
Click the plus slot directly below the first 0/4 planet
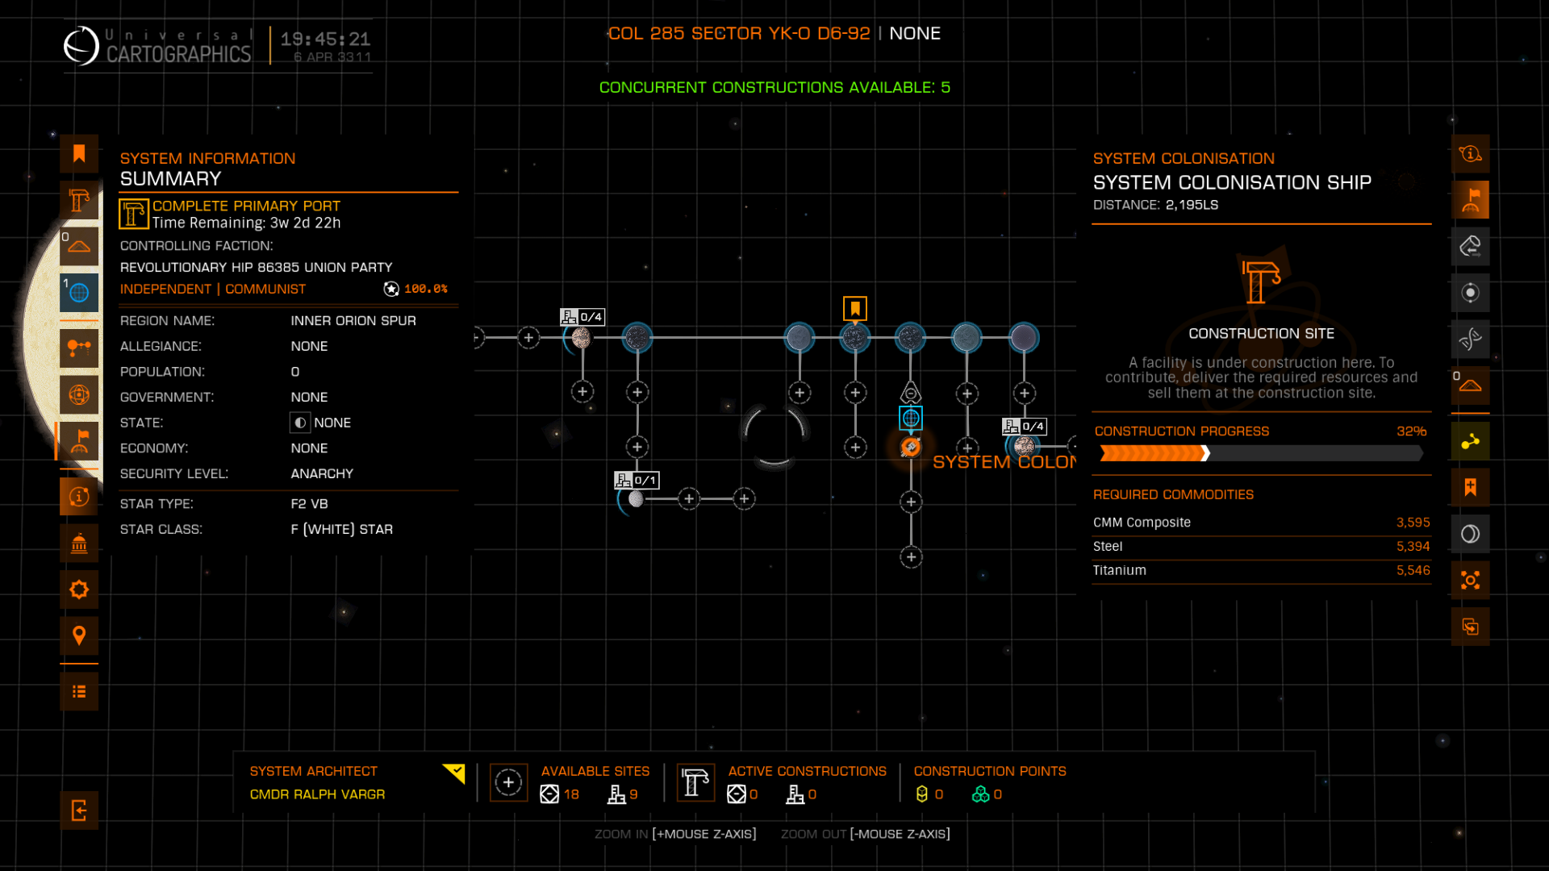(x=582, y=392)
